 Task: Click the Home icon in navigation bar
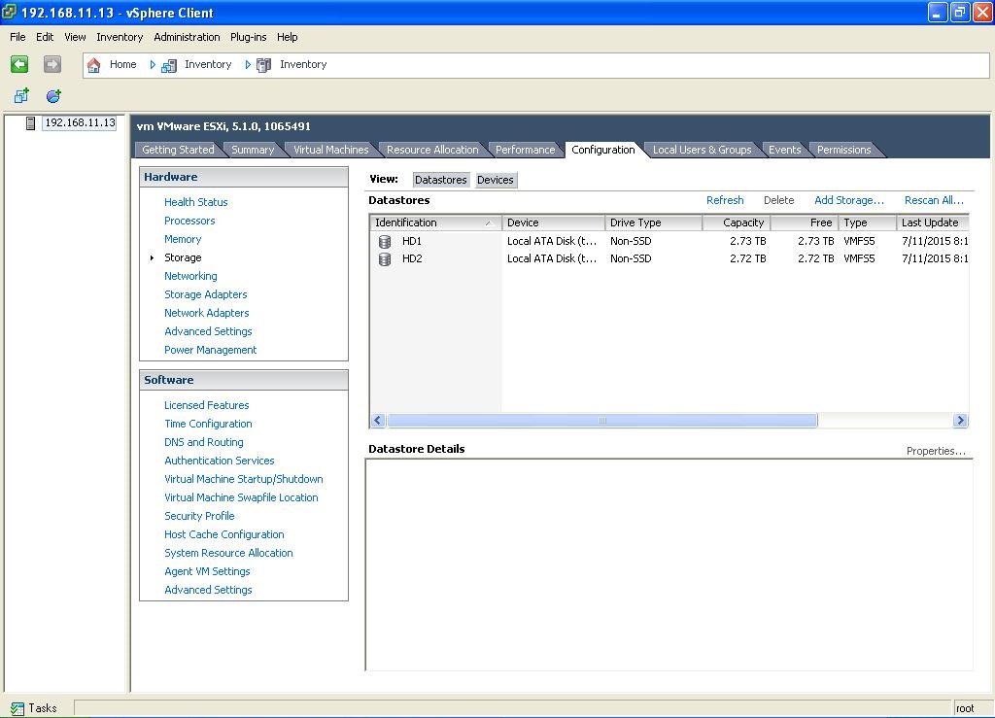click(x=94, y=65)
